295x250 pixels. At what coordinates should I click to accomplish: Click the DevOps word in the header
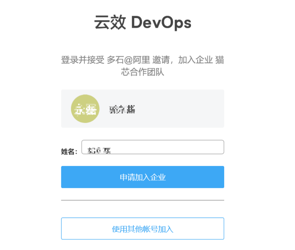[161, 23]
